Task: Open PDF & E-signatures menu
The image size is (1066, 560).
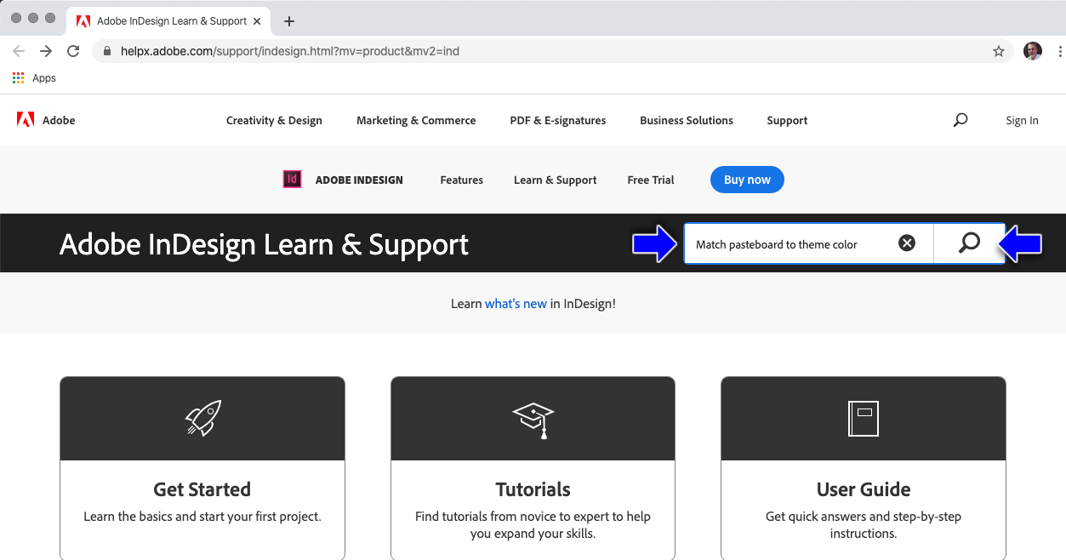Action: [x=558, y=120]
